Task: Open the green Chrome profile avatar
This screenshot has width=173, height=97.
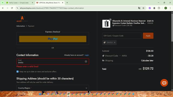Action: coord(166,8)
